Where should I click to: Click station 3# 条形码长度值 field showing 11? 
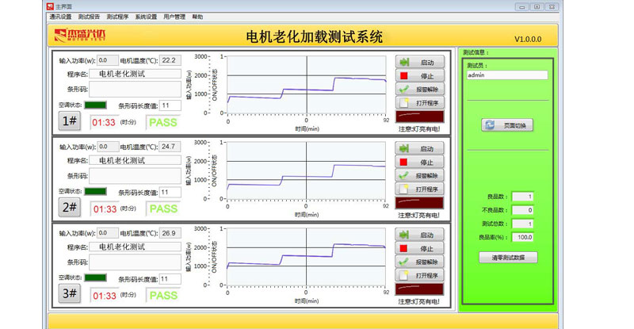pos(170,279)
